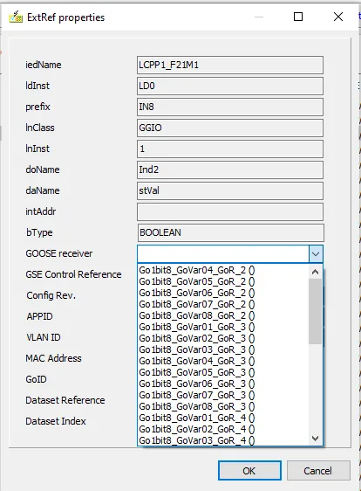Image resolution: width=361 pixels, height=491 pixels.
Task: Click the daName field containing stVal
Action: pos(230,191)
